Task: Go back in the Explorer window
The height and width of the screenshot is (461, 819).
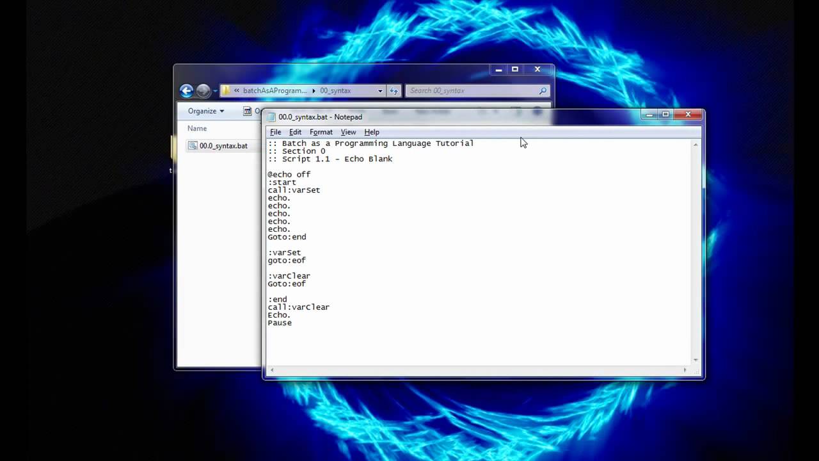Action: coord(186,91)
